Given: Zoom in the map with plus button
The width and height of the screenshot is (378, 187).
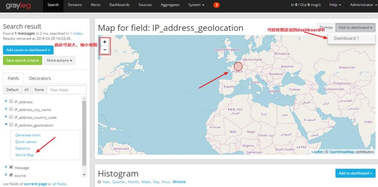Looking at the screenshot, I should click(105, 42).
